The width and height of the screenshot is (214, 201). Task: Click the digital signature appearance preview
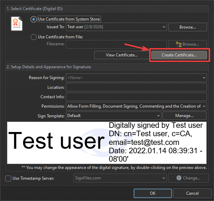pyautogui.click(x=107, y=142)
